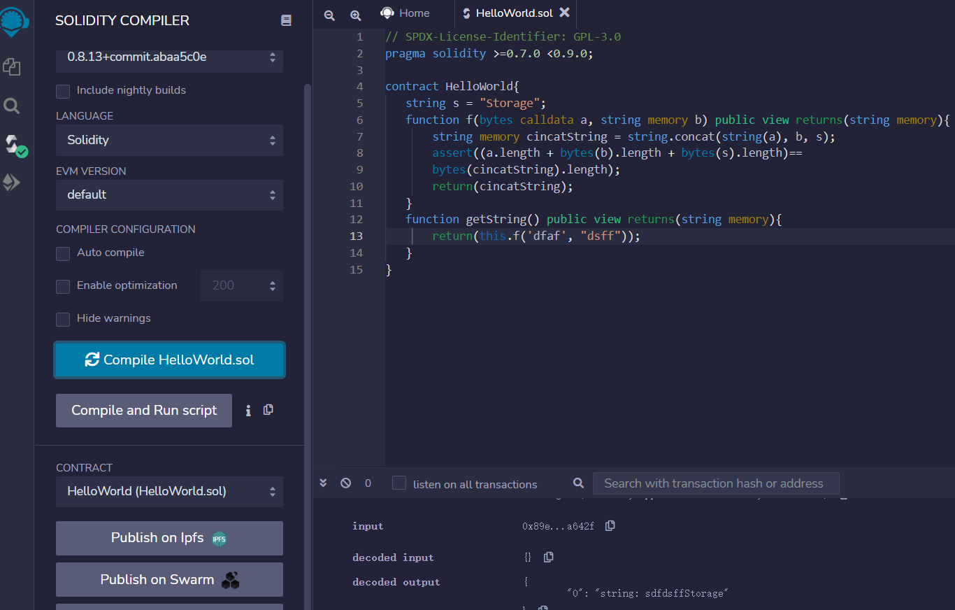
Task: Collapse the terminal with double-chevron icon
Action: click(323, 483)
